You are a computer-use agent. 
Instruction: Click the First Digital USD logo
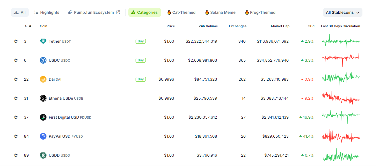[43, 117]
